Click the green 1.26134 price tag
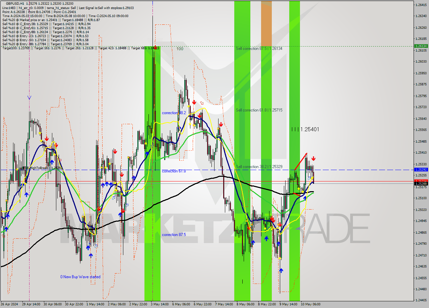The height and width of the screenshot is (308, 429). (421, 46)
